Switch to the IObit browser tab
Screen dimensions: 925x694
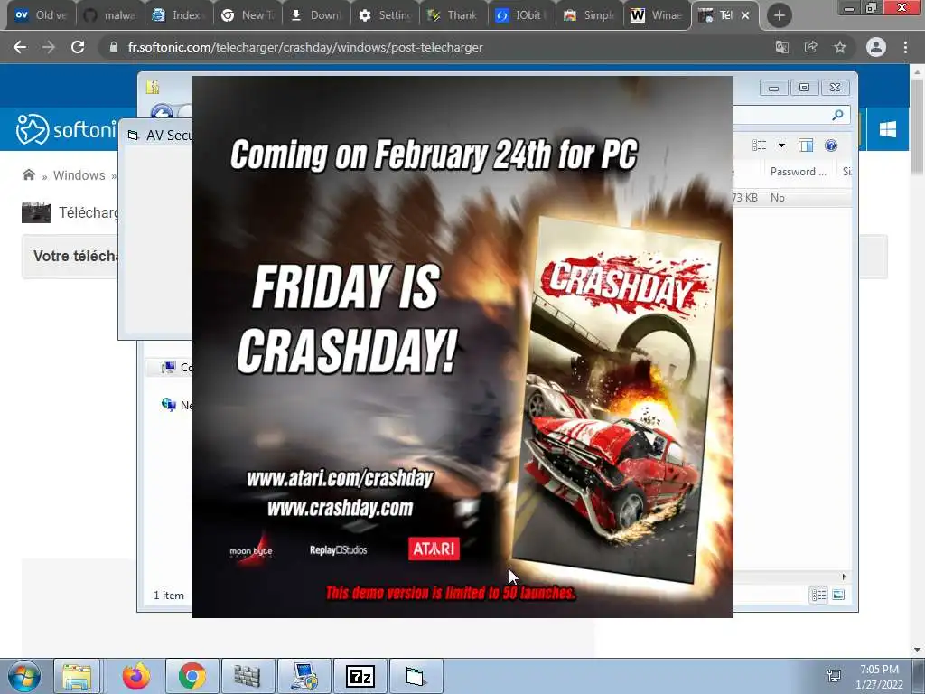coord(523,15)
